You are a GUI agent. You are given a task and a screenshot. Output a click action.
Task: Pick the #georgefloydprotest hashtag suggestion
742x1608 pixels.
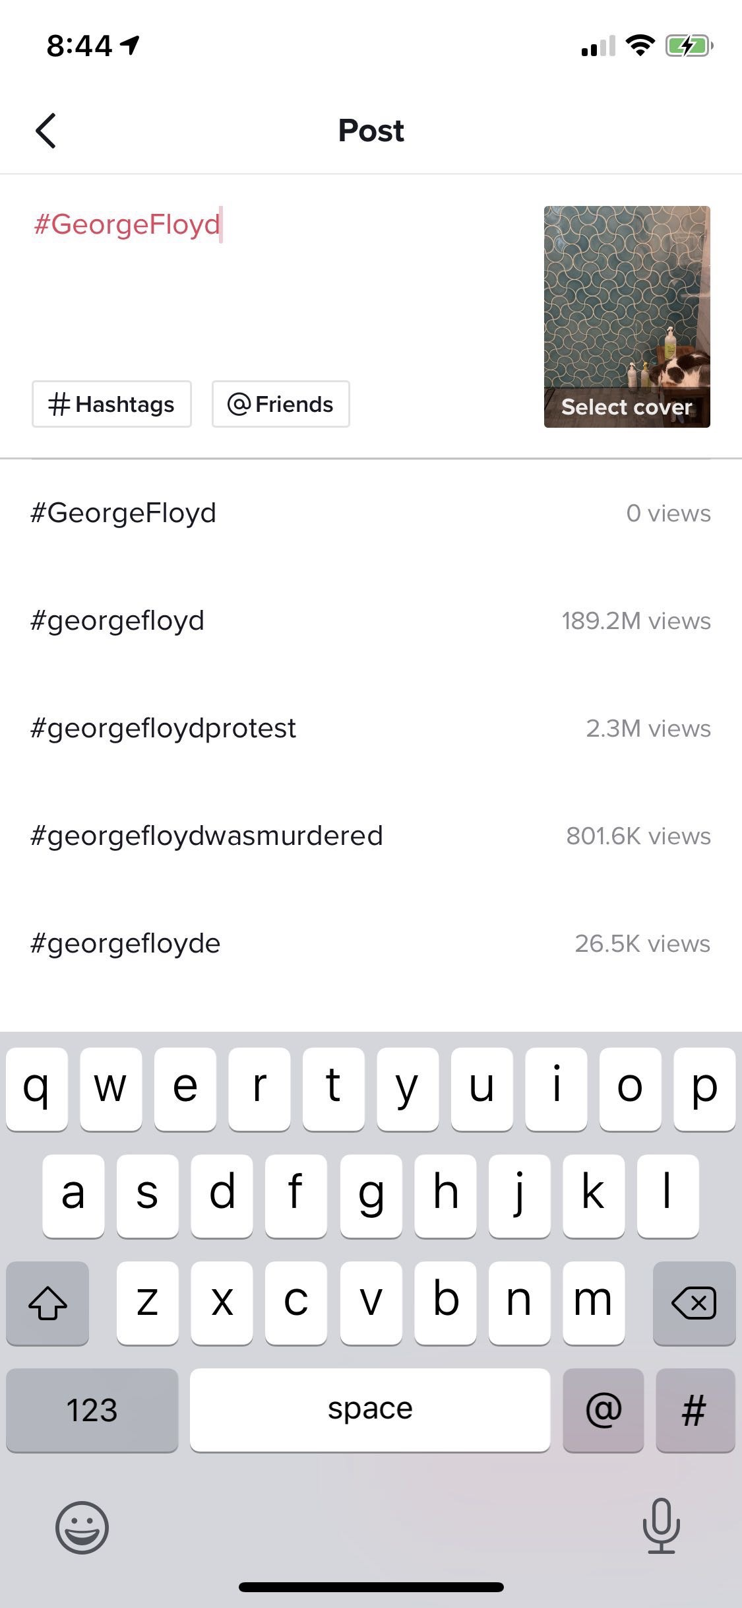pyautogui.click(x=369, y=729)
